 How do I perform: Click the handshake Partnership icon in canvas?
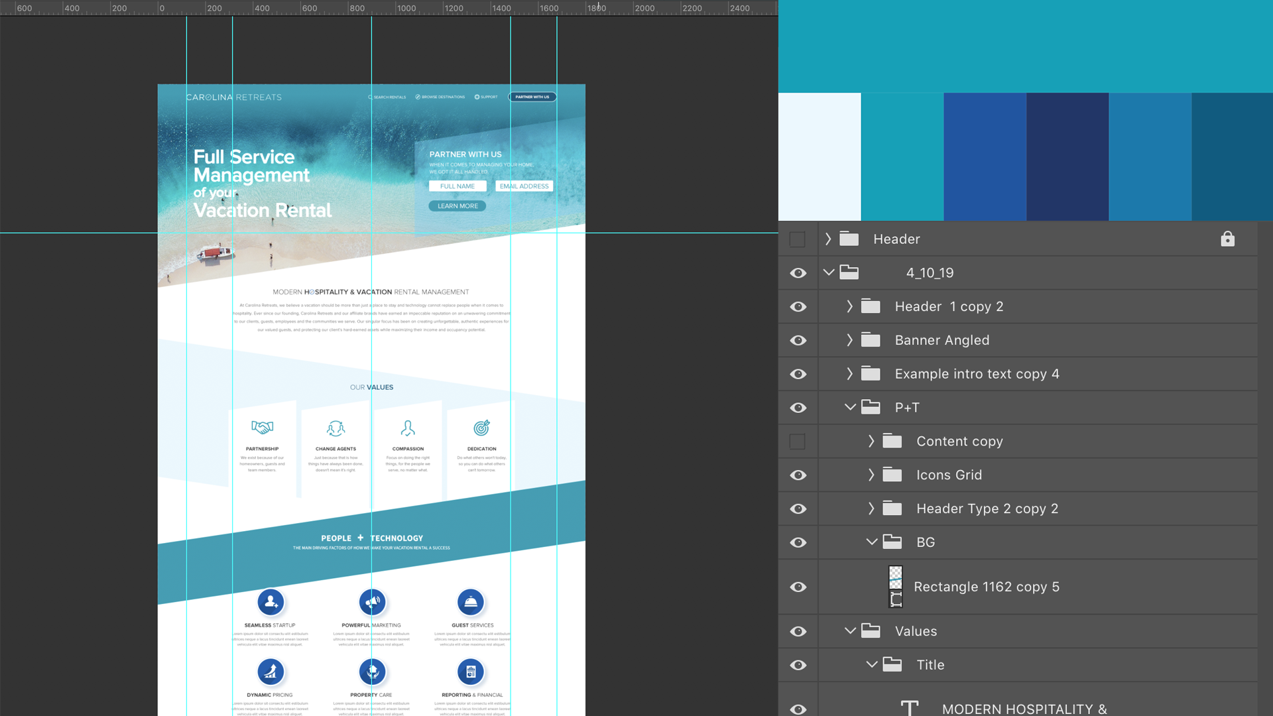262,428
